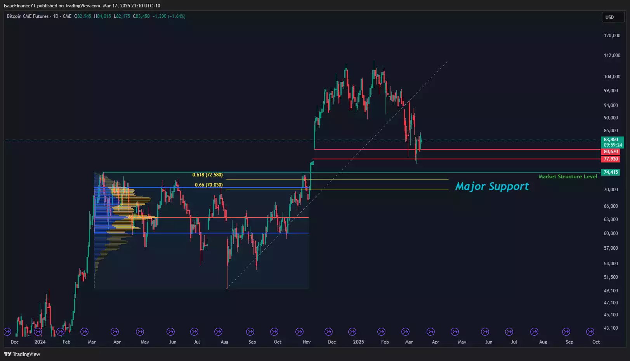Click the purple circle icon under the Aug label
The width and height of the screenshot is (630, 361).
click(219, 332)
